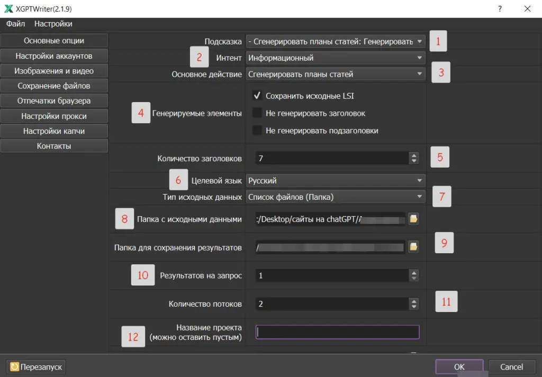This screenshot has height=377, width=542.
Task: Enable Не генерировать подзаголовки checkbox
Action: point(257,130)
